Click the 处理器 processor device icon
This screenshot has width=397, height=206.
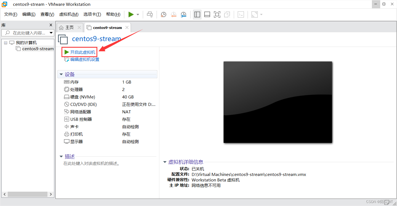point(66,90)
